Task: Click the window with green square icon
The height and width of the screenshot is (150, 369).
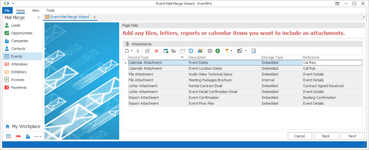Action: (x=166, y=51)
